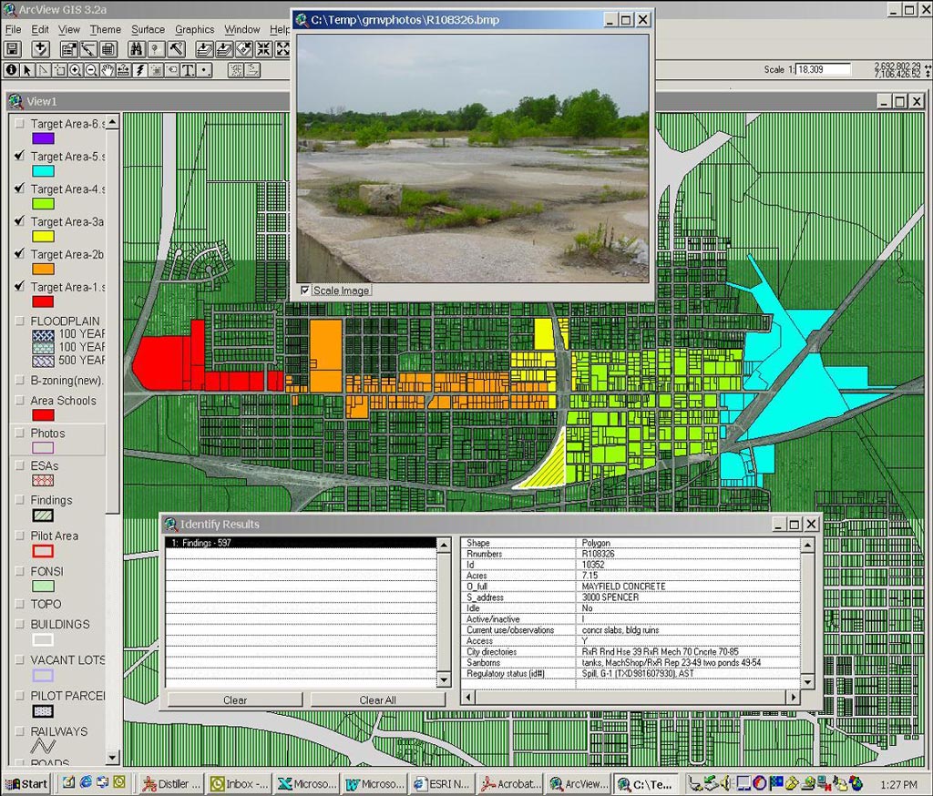Click legend scroll down arrow
The image size is (933, 796).
click(112, 758)
